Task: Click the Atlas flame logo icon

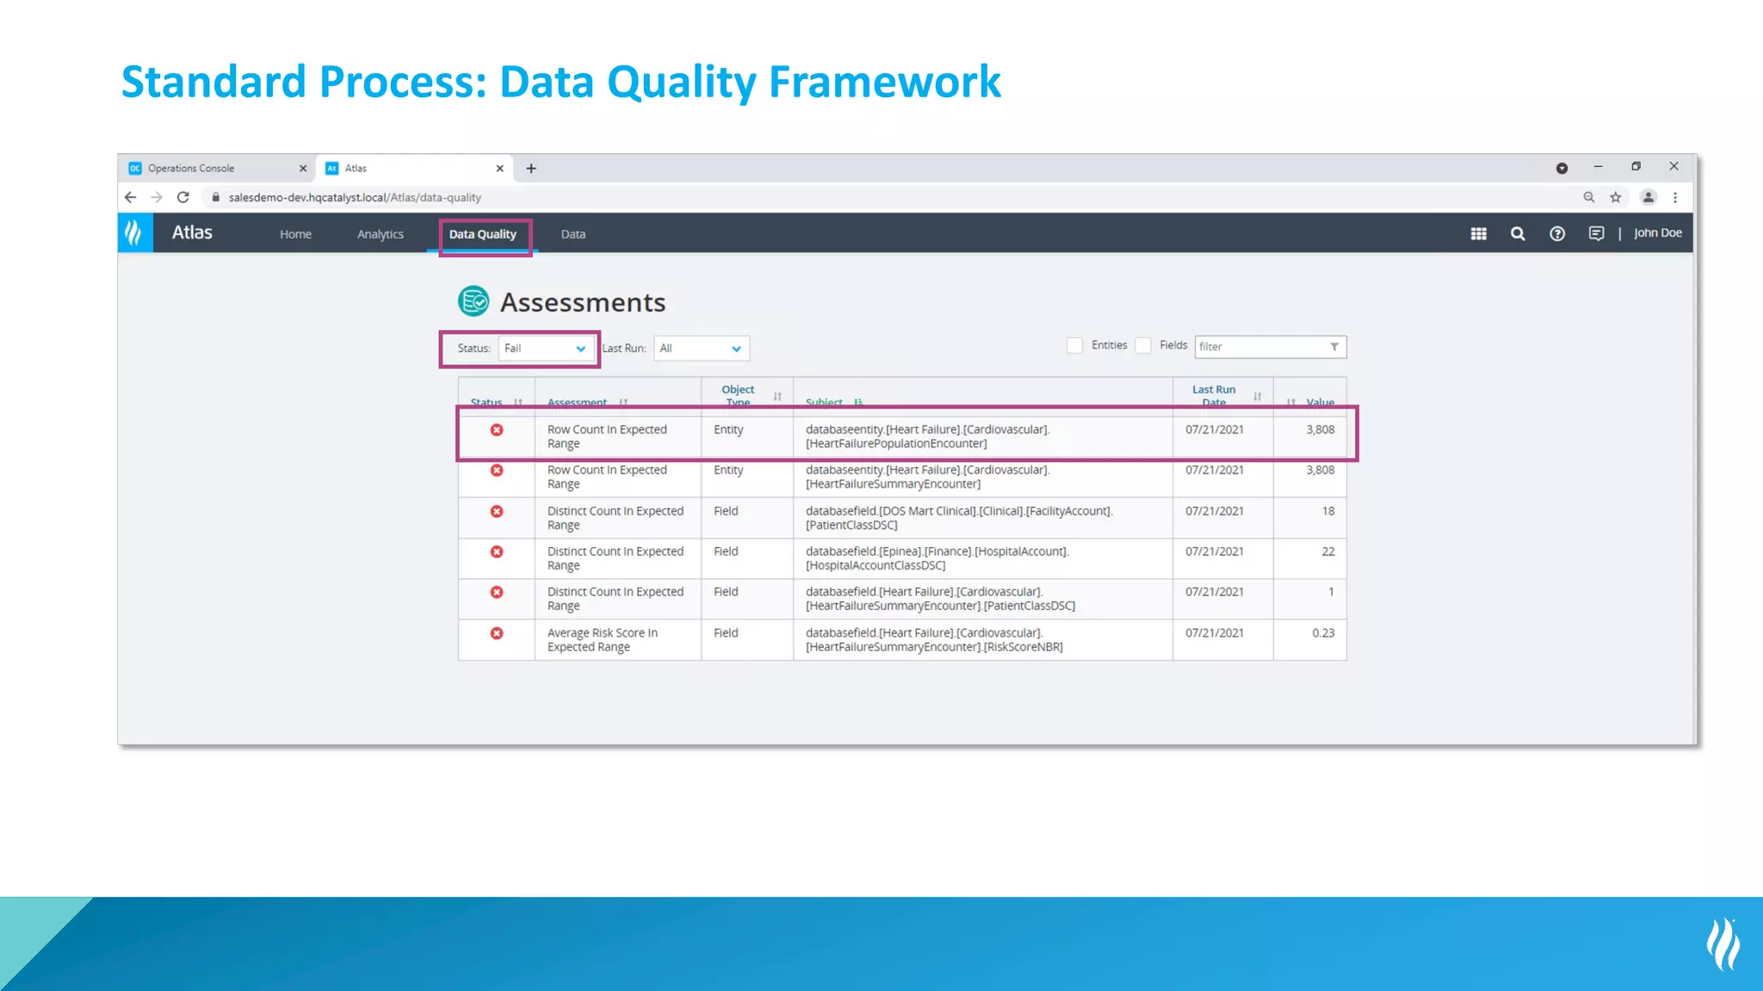Action: 135,233
